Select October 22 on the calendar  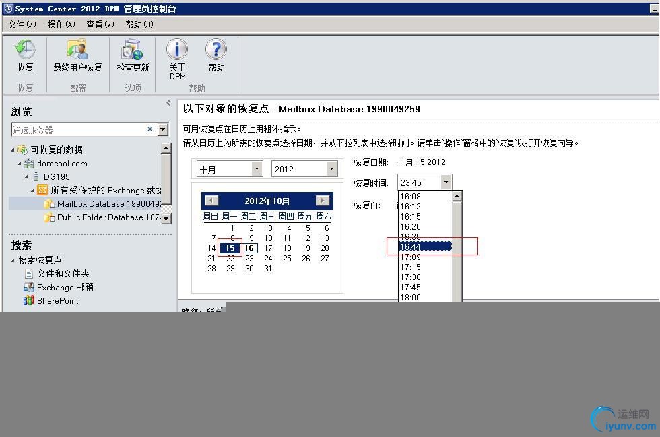coord(230,258)
